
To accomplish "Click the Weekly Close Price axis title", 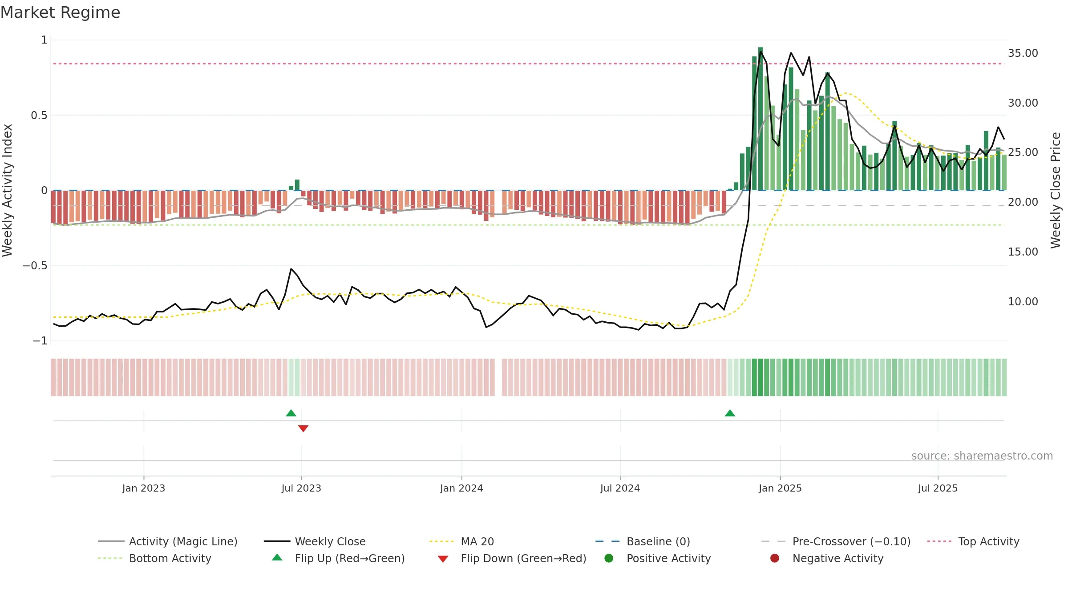I will (1056, 190).
